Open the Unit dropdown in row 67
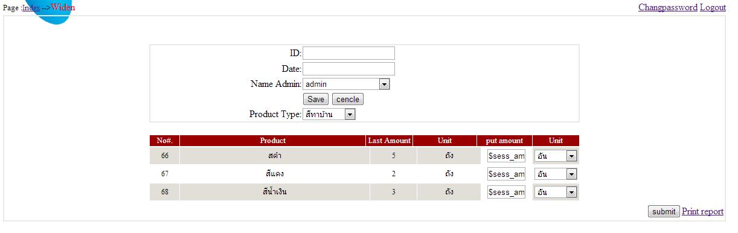The height and width of the screenshot is (233, 738). point(556,174)
